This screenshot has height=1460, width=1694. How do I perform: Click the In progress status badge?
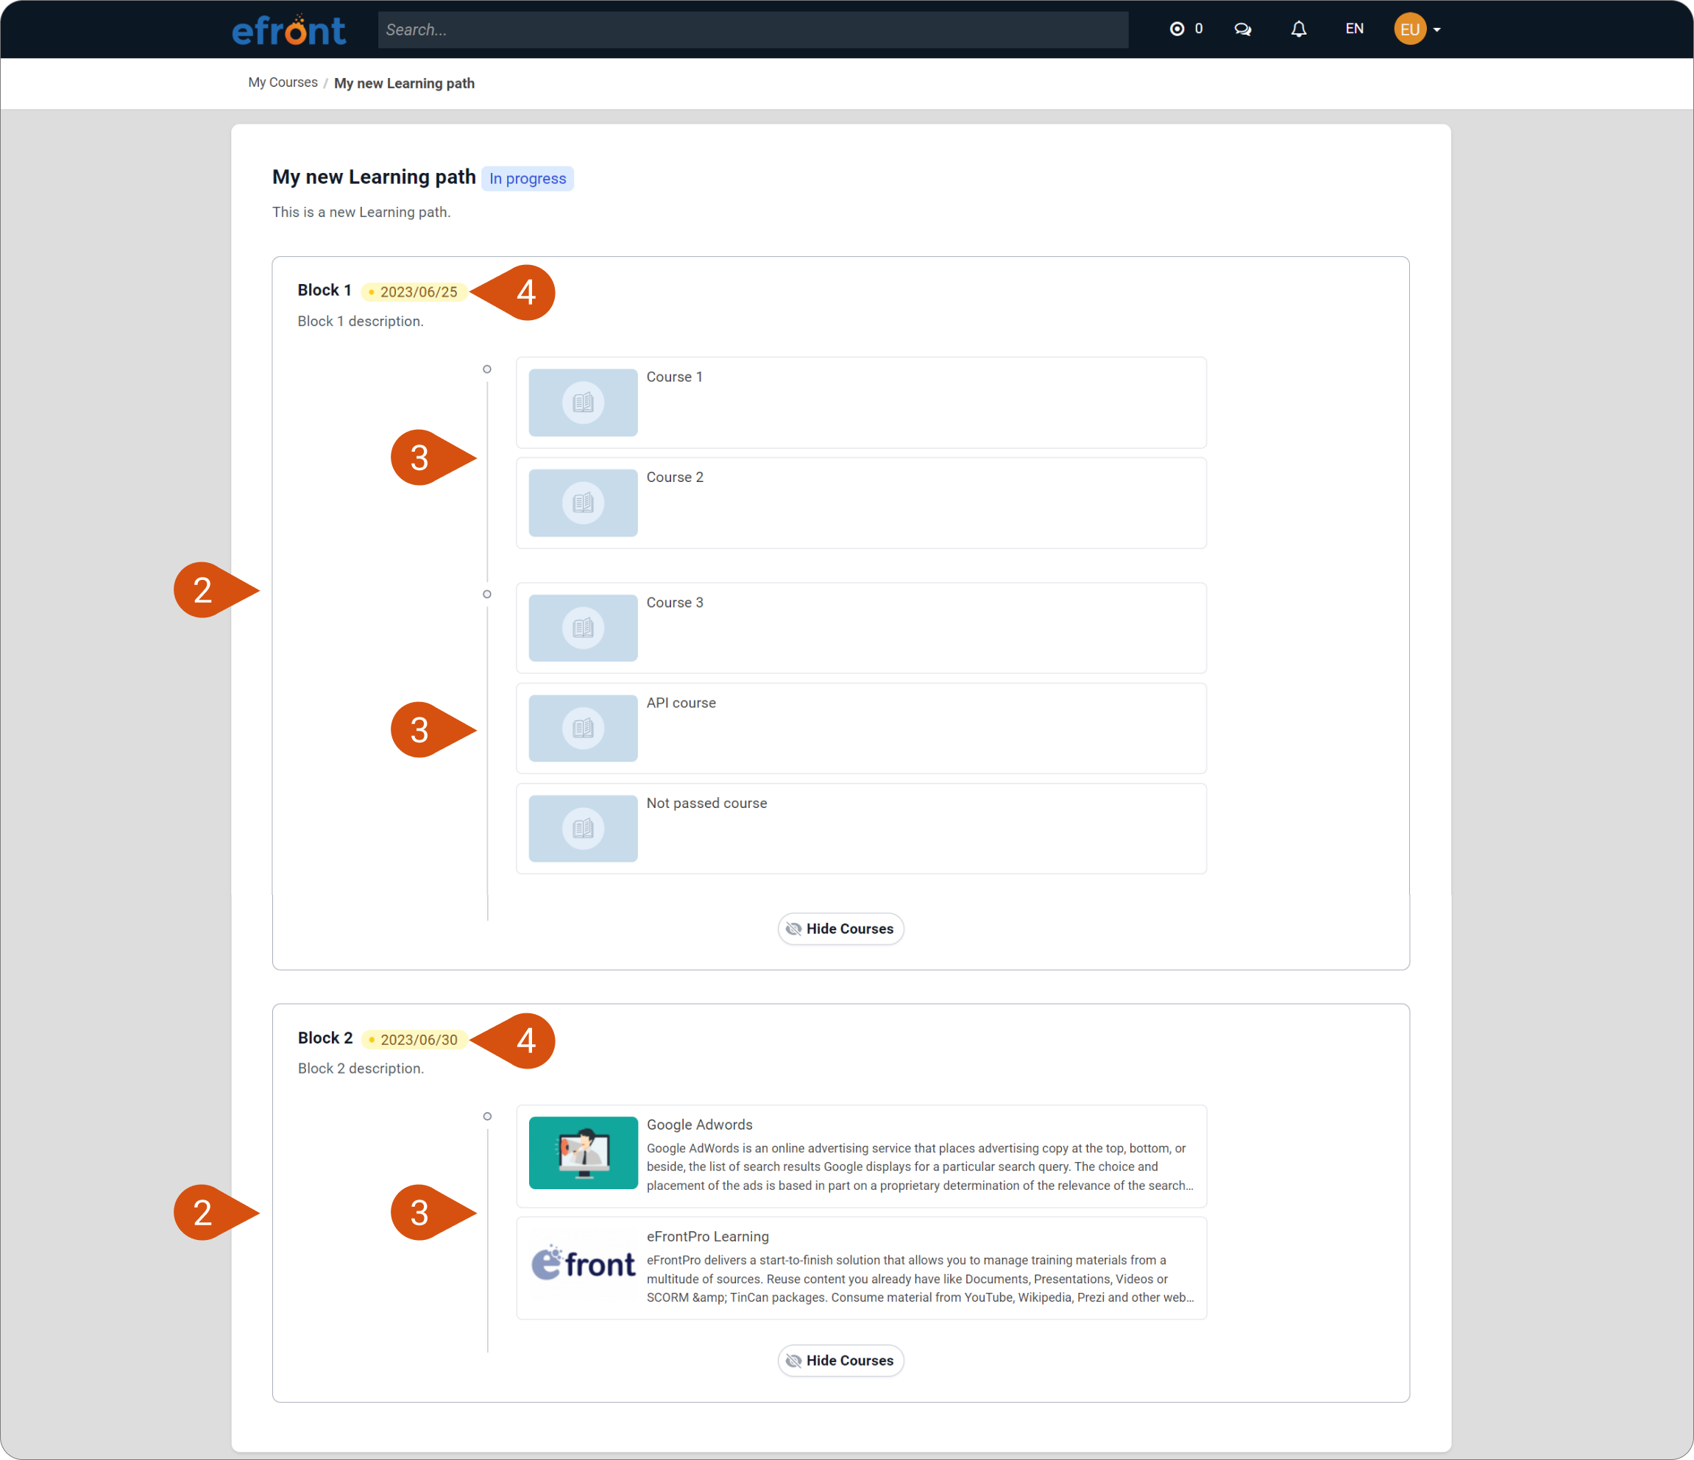528,178
